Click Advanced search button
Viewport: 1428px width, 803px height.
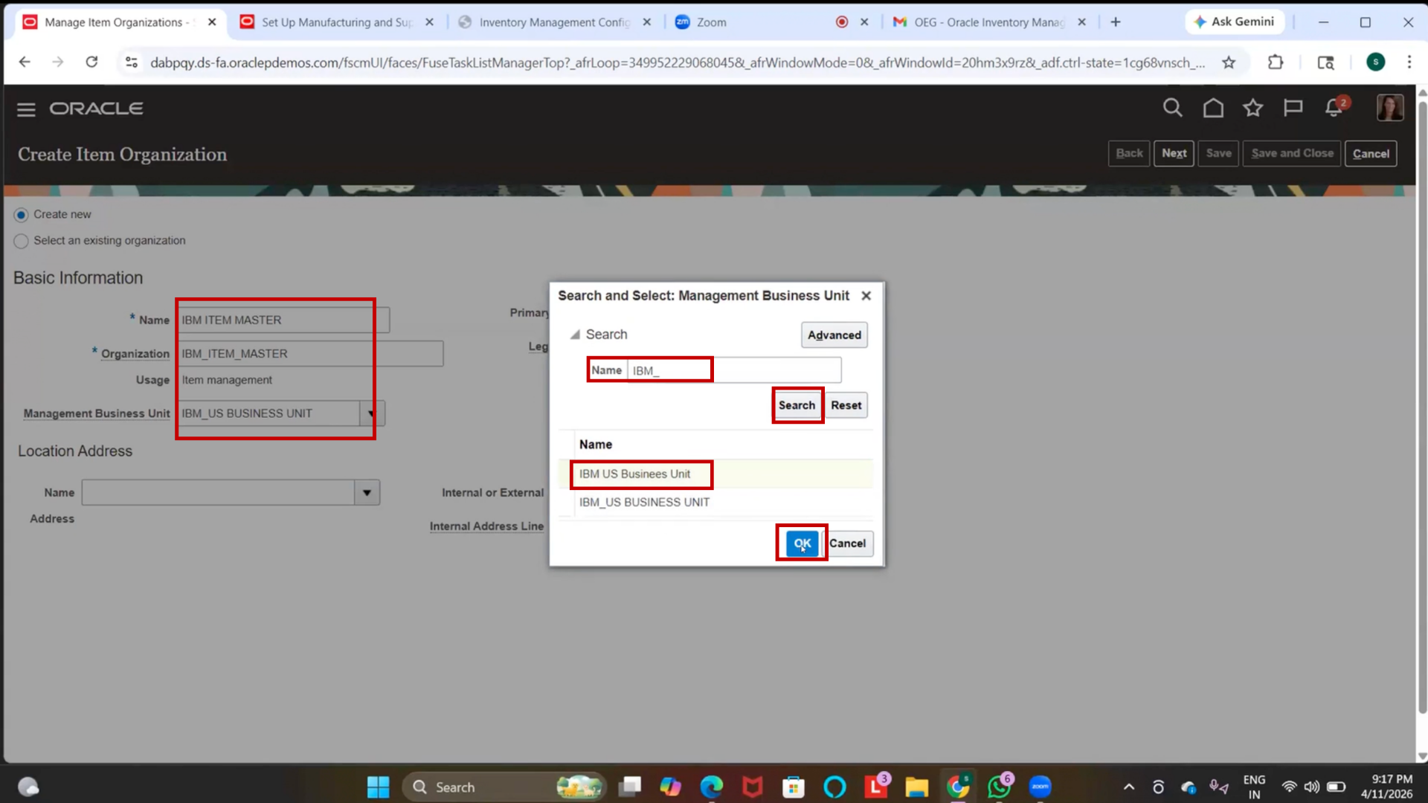[x=834, y=335]
